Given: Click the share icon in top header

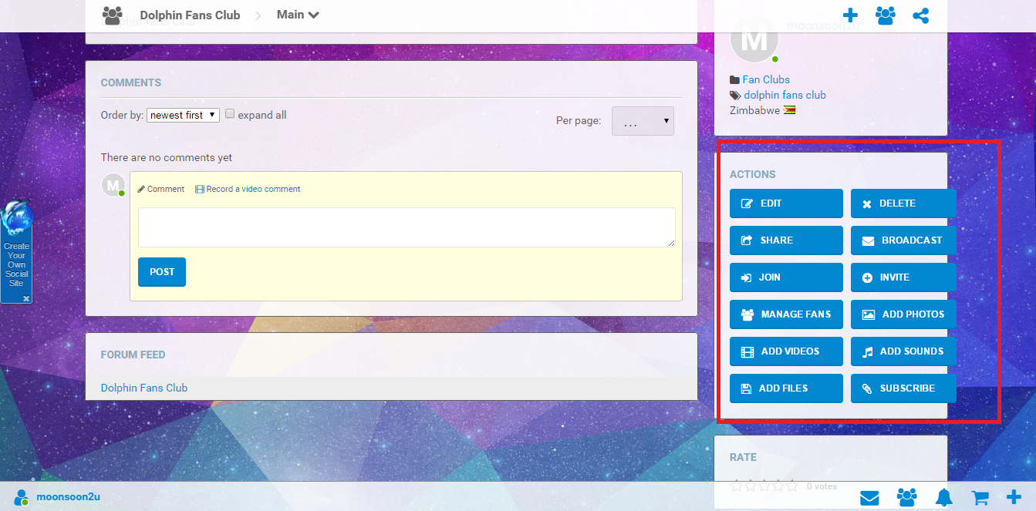Looking at the screenshot, I should pyautogui.click(x=920, y=15).
